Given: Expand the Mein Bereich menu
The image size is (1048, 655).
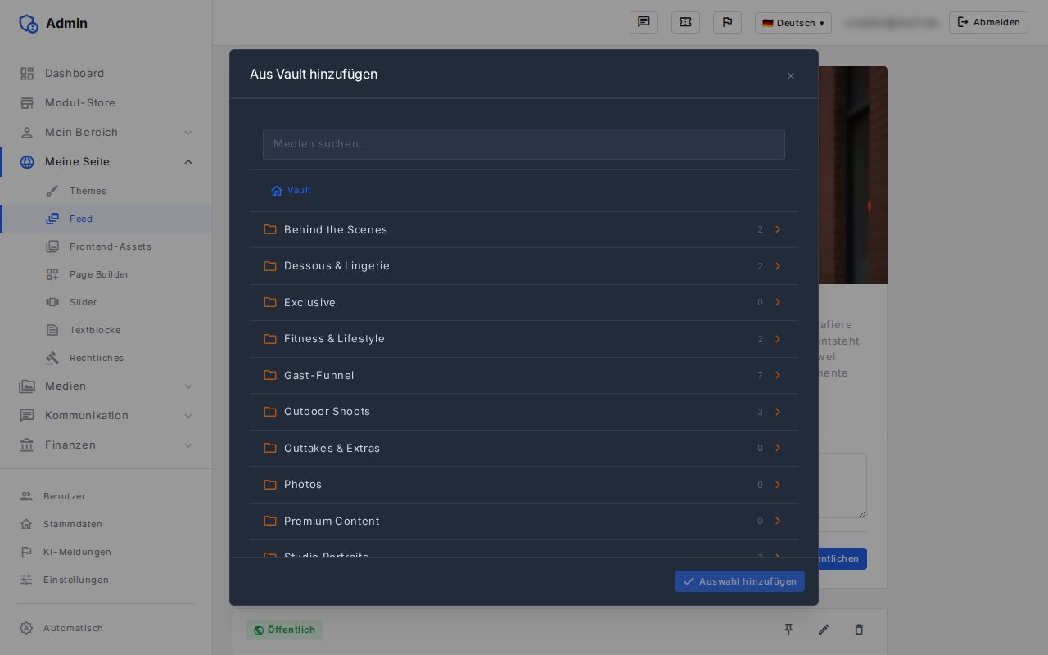Looking at the screenshot, I should [x=106, y=133].
